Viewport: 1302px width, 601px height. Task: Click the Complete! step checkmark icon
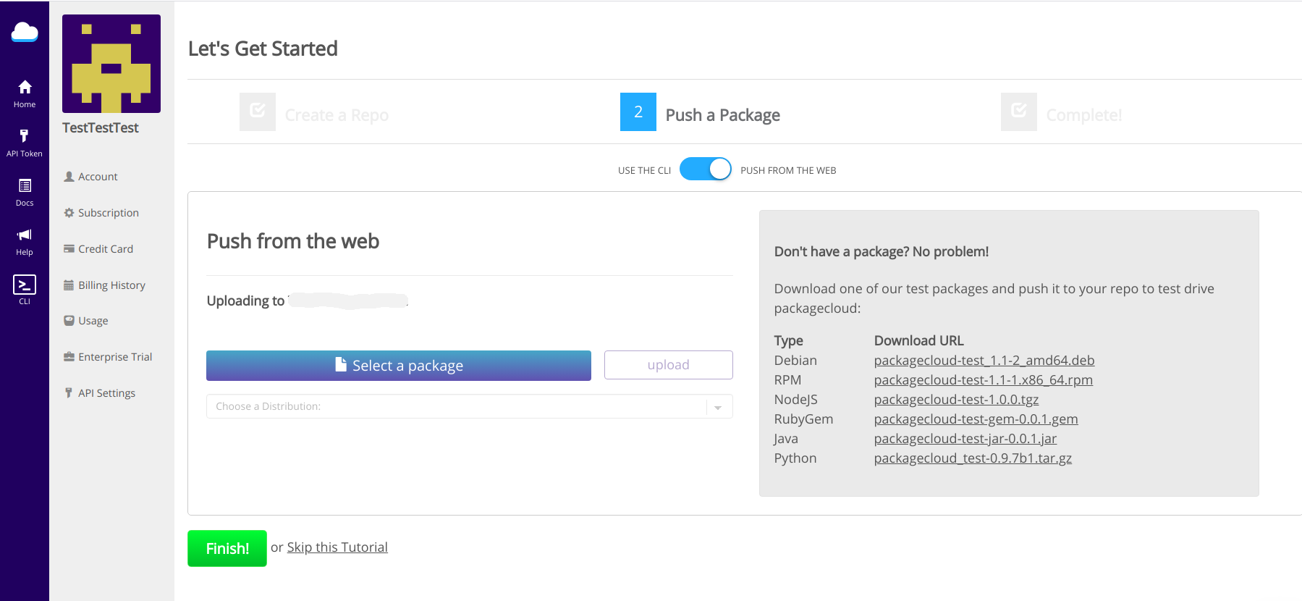pos(1019,112)
